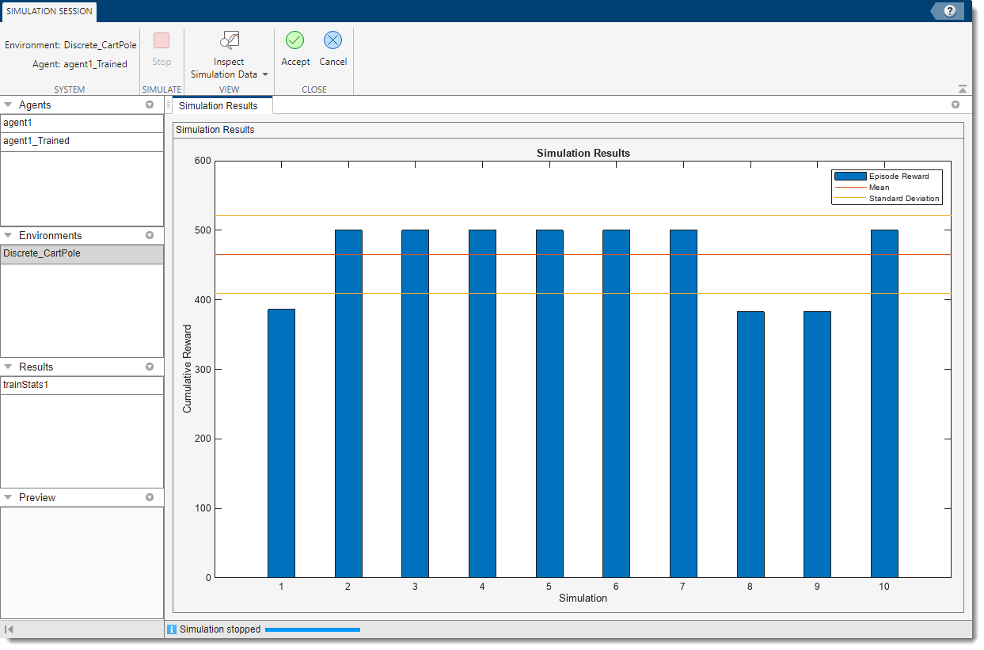Select agent1_Trained in the Agents list
Image resolution: width=984 pixels, height=650 pixels.
pyautogui.click(x=37, y=140)
